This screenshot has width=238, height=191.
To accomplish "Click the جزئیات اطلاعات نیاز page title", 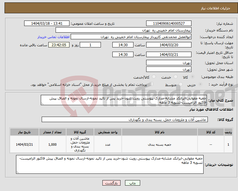I will pos(215,8).
